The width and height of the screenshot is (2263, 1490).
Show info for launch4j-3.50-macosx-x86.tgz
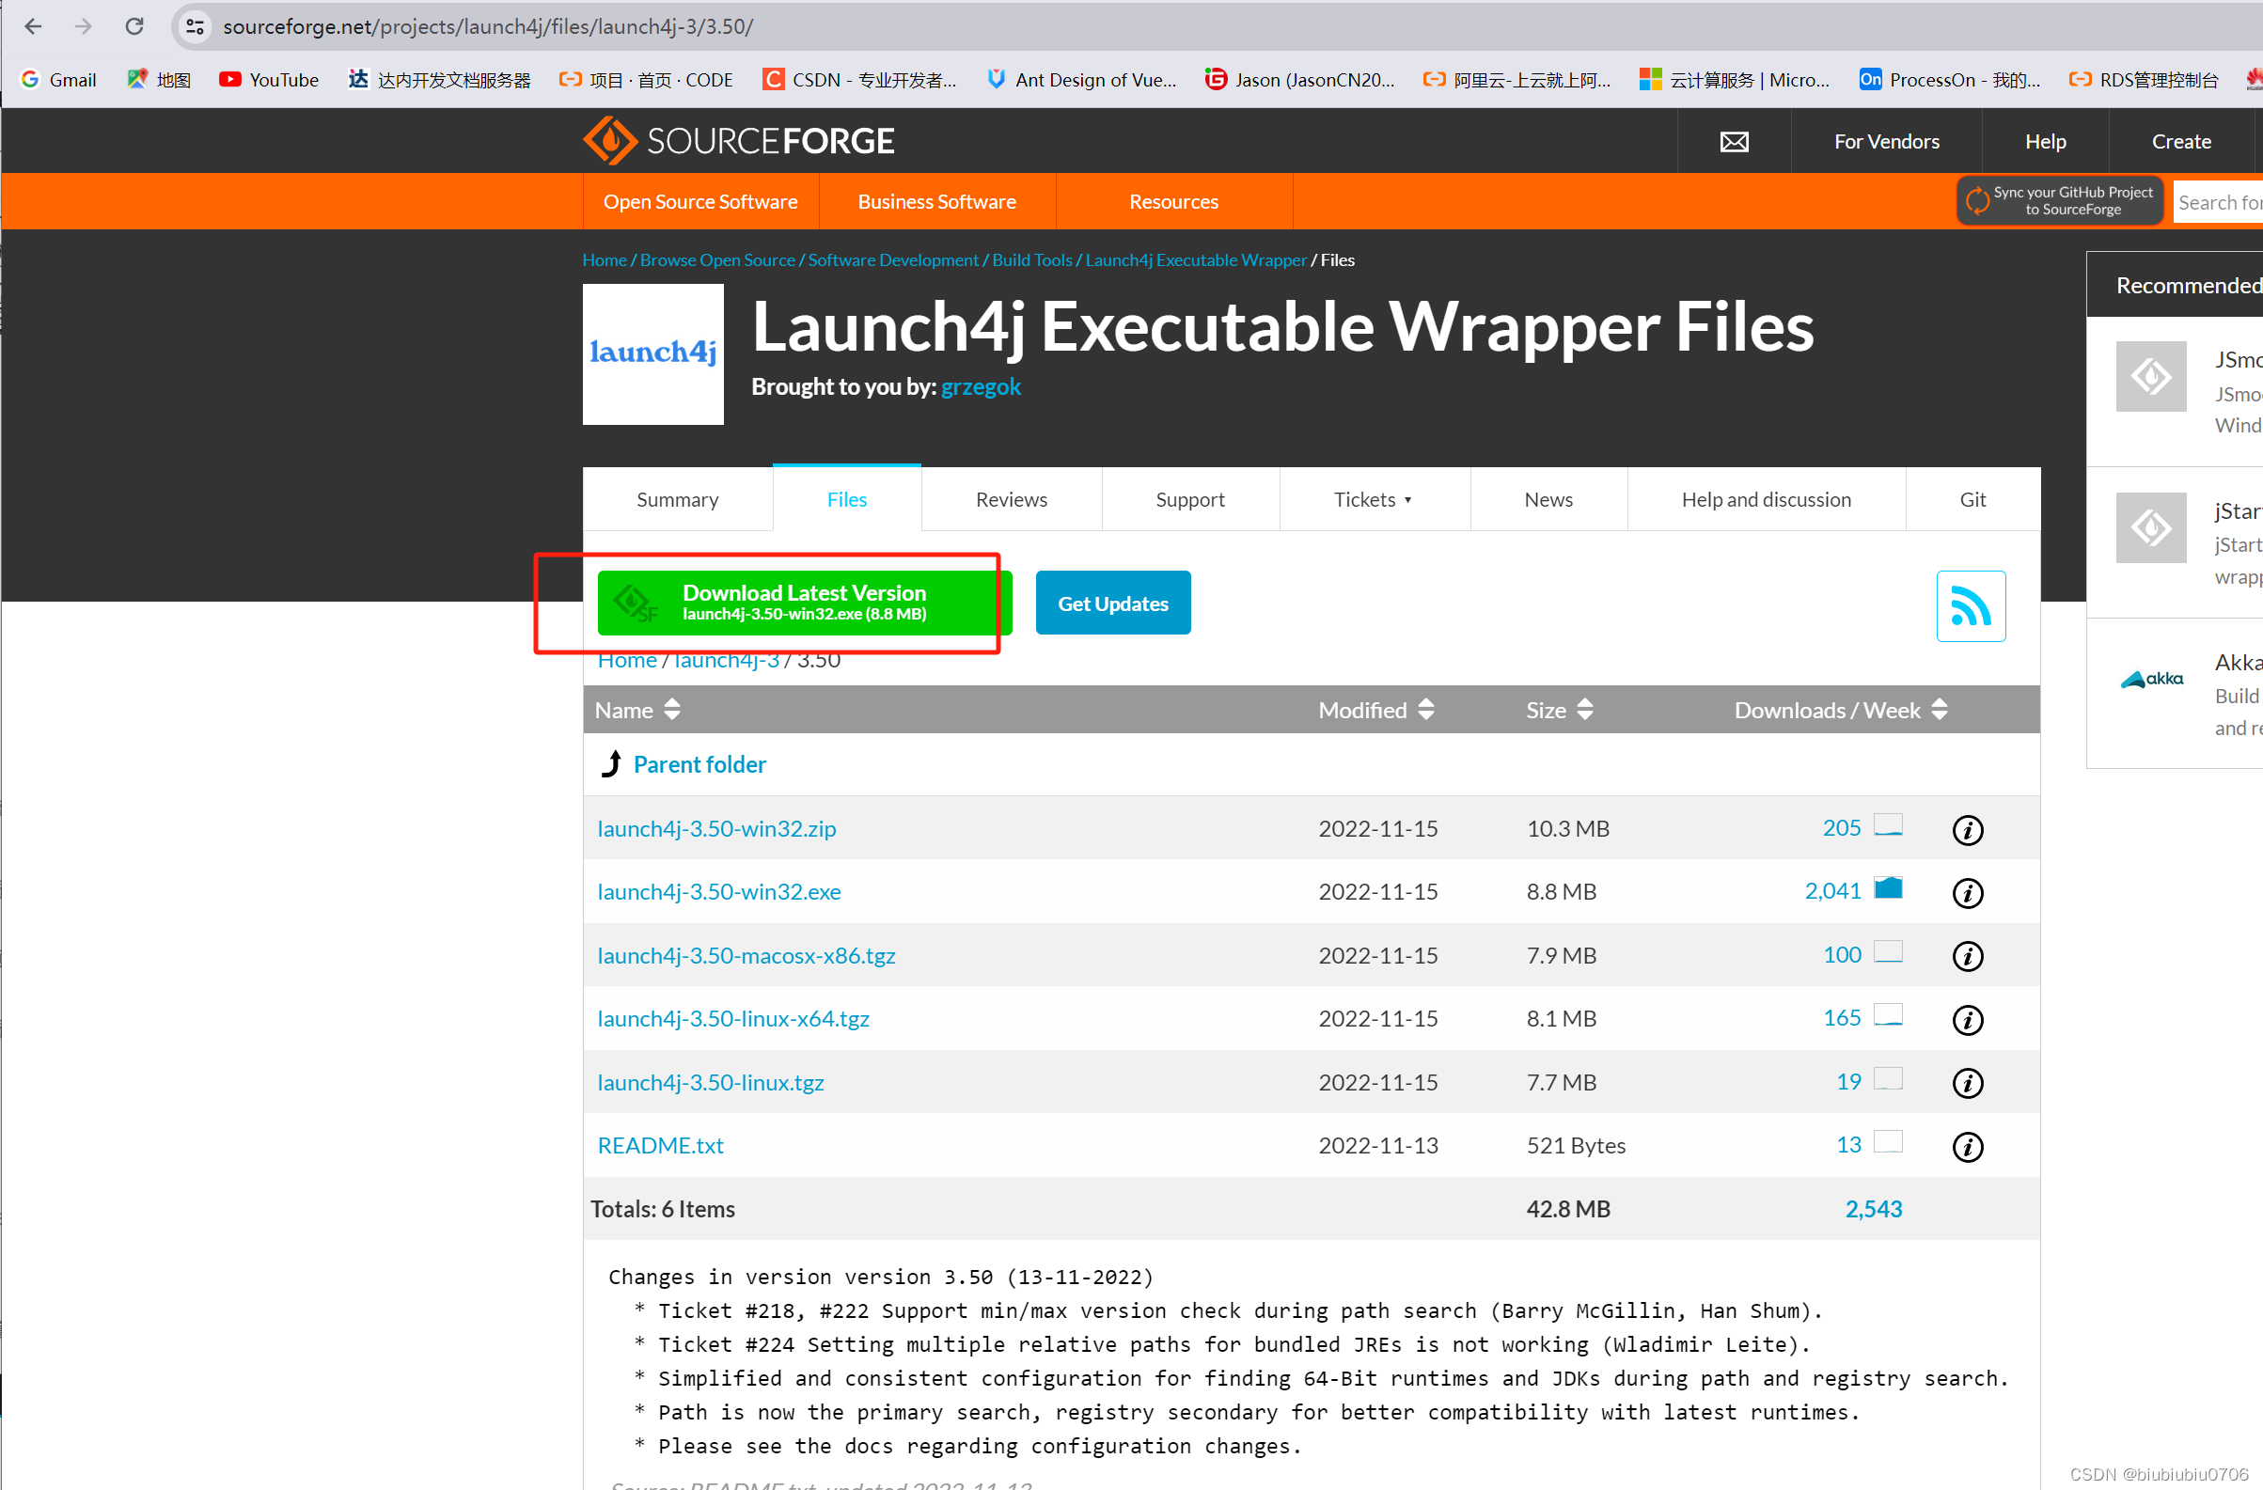[x=1966, y=956]
